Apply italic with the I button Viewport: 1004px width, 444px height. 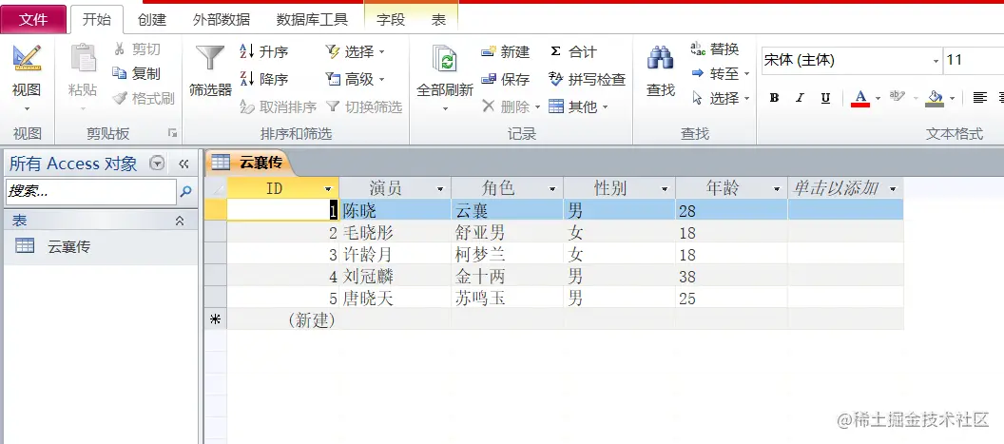800,98
